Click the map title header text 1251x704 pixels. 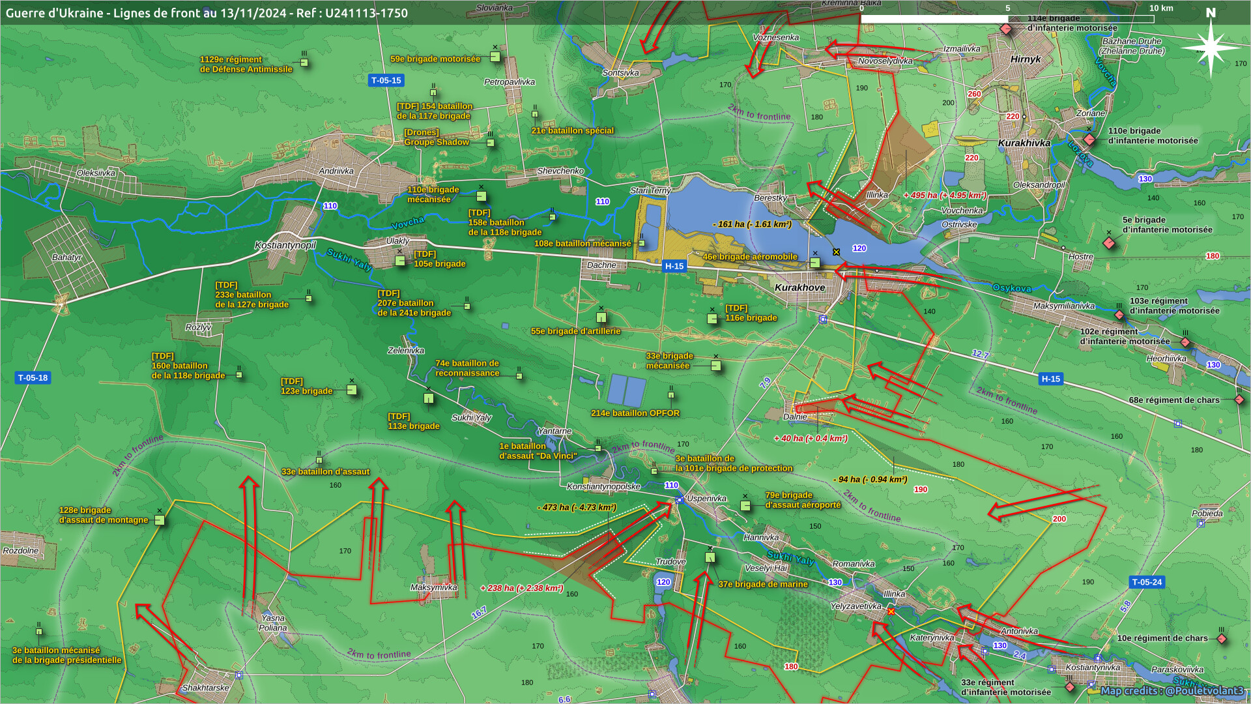tap(207, 12)
